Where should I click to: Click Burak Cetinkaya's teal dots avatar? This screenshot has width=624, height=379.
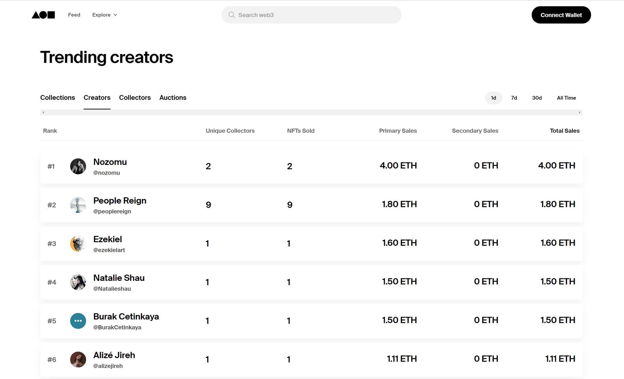coord(78,321)
